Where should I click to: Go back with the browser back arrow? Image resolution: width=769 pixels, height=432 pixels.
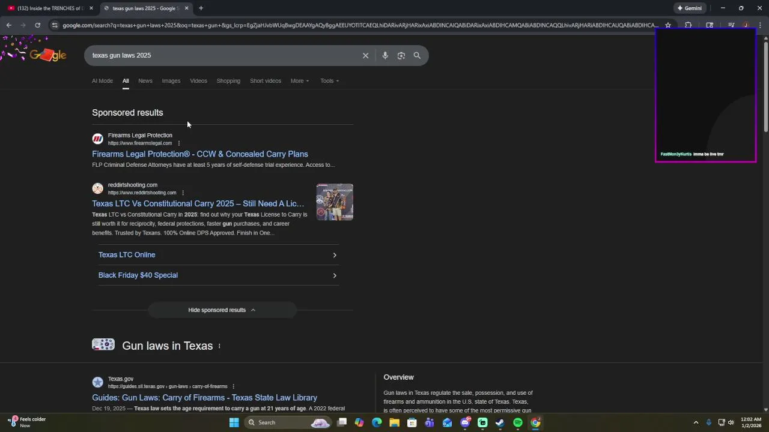coord(8,25)
